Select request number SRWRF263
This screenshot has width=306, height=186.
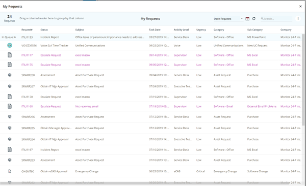coord(28,160)
